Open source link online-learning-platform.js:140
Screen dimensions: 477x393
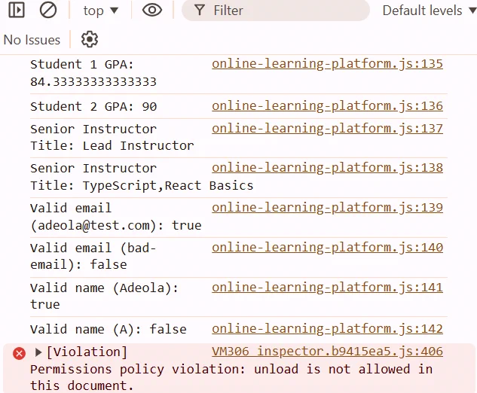[x=327, y=248]
